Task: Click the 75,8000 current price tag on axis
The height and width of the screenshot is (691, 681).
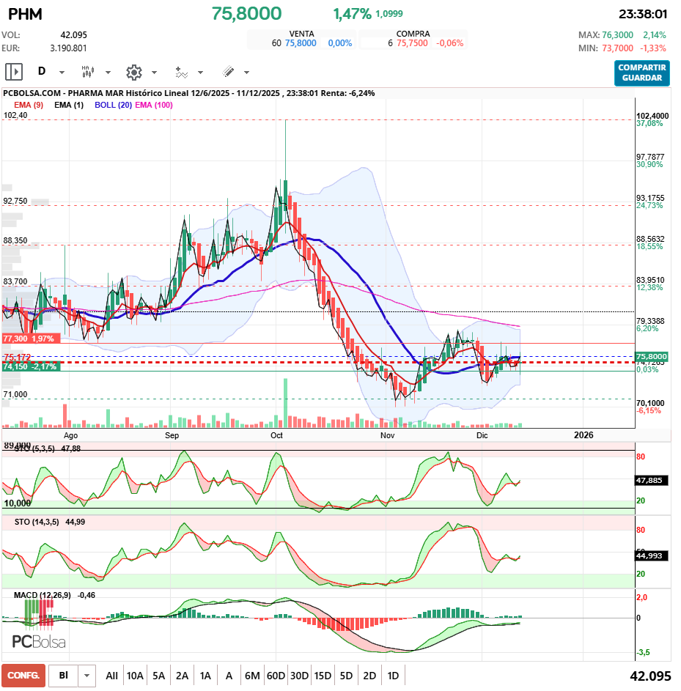Action: pos(650,356)
